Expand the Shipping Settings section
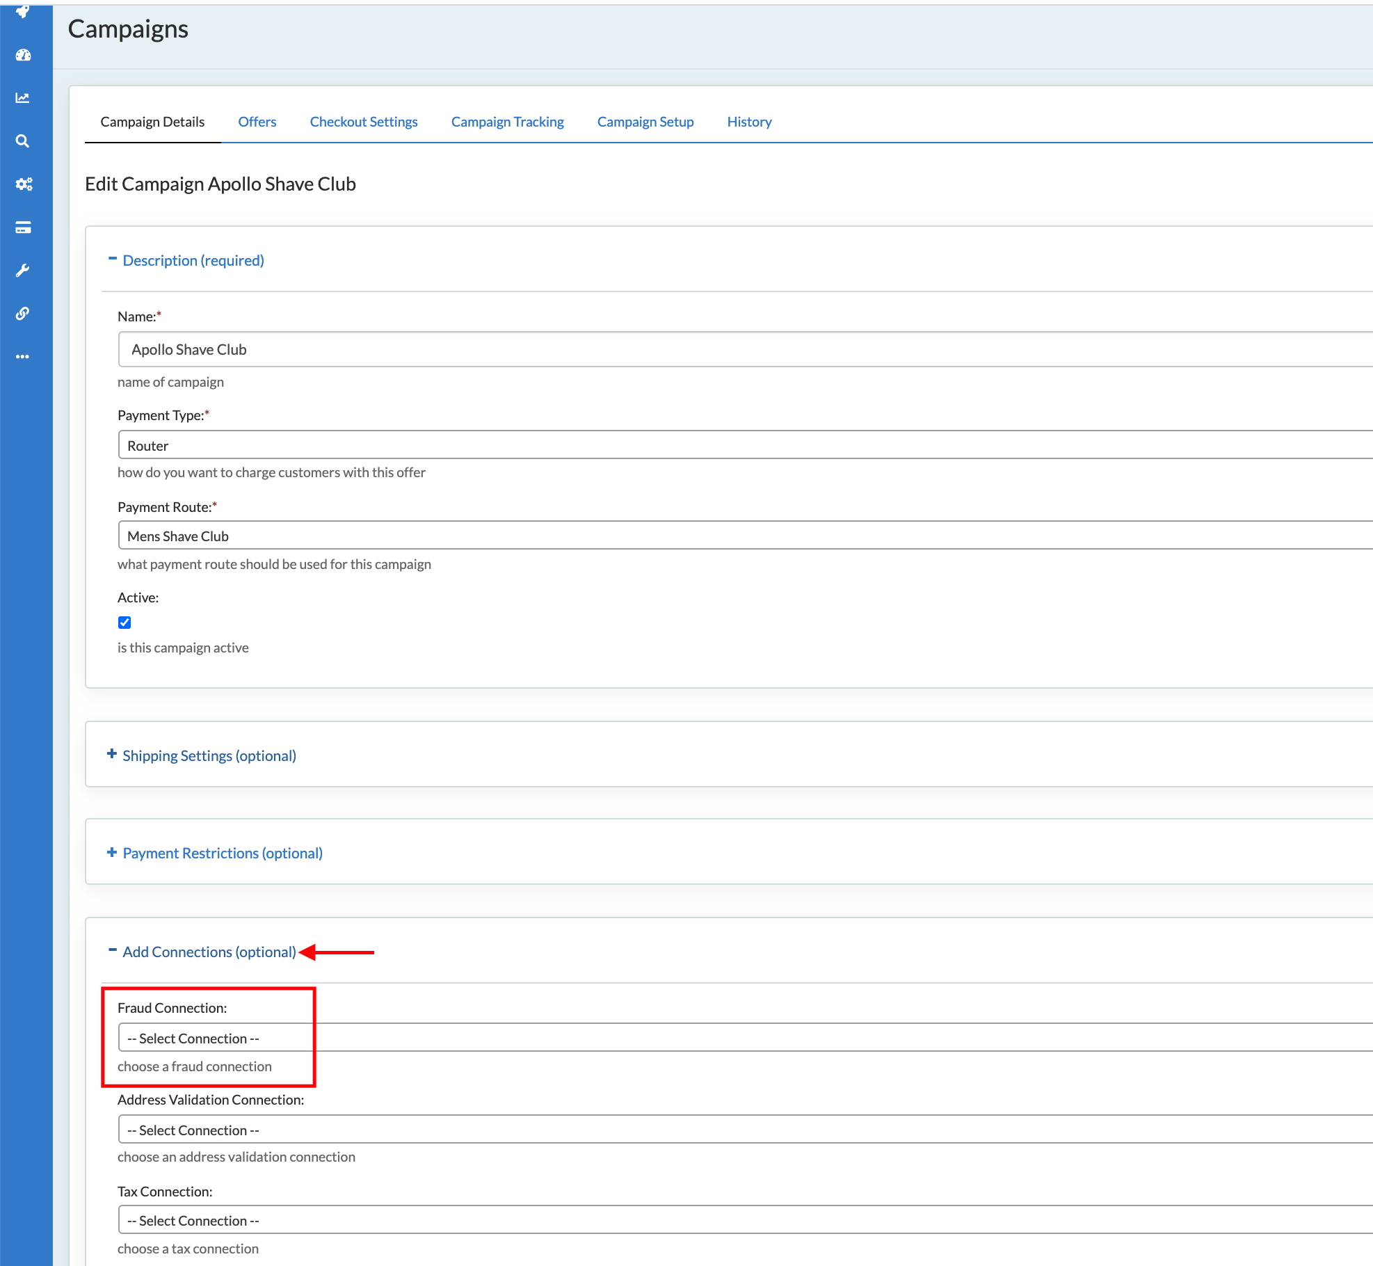 pos(209,755)
